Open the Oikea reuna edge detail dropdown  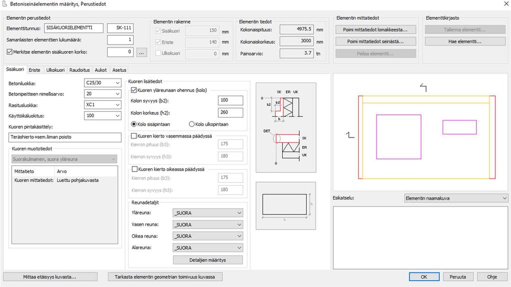[208, 236]
